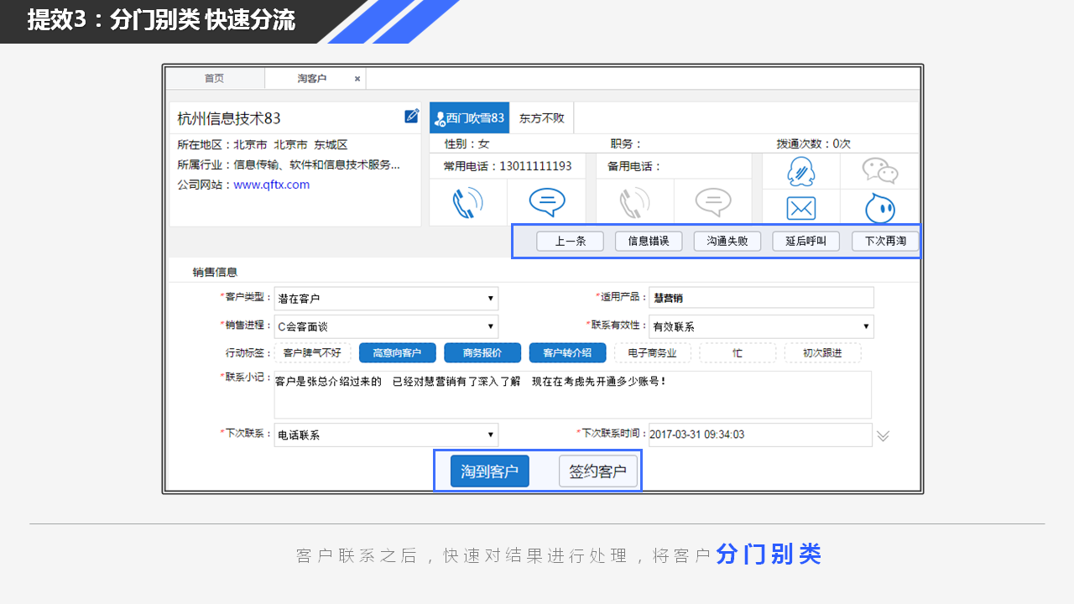This screenshot has width=1074, height=604.
Task: Open the WeChat contact icon
Action: click(x=879, y=171)
